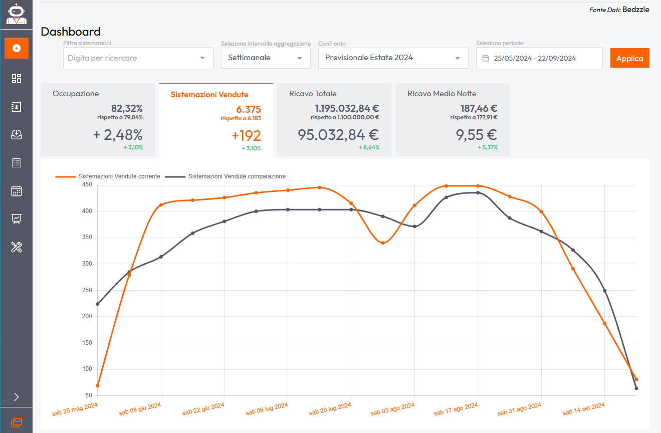
Task: Click the orange dip point near 340 in chart
Action: pos(383,243)
